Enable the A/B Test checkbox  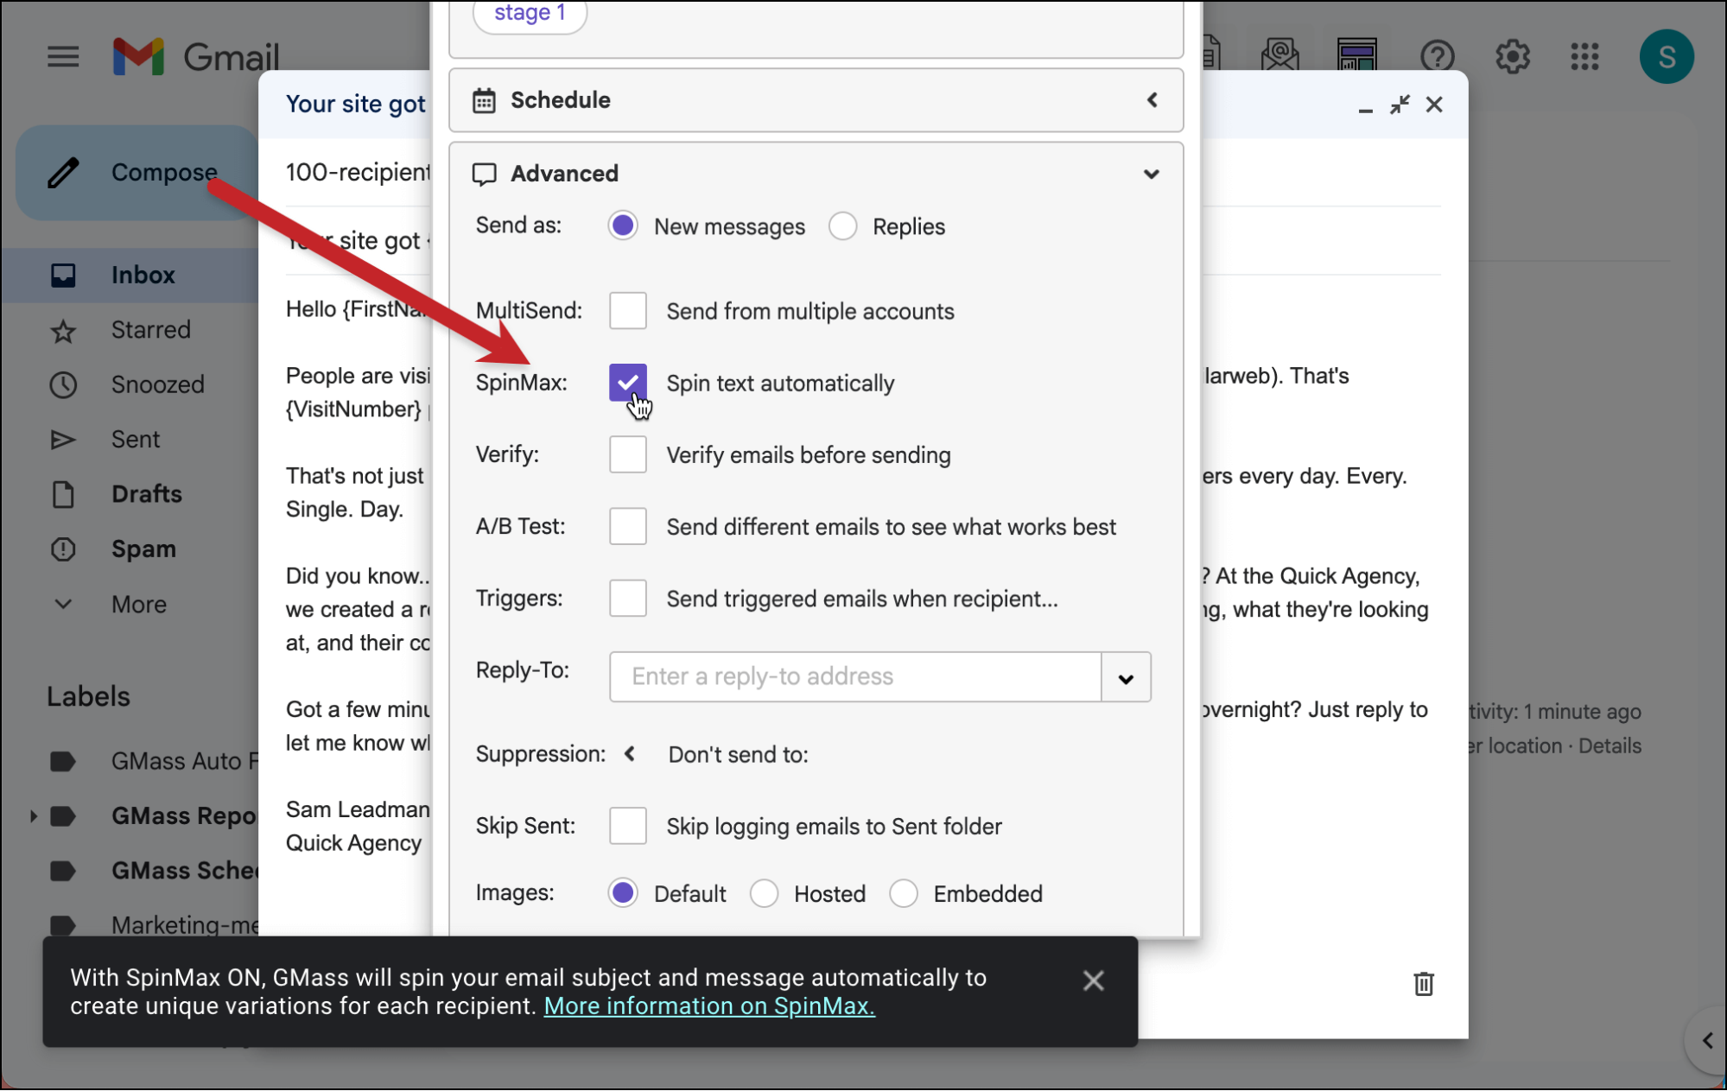[x=627, y=526]
